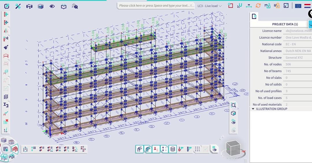Viewport: 312px width, 163px height.
Task: Click the units measurement icon labeled m
Action: [x=249, y=5]
